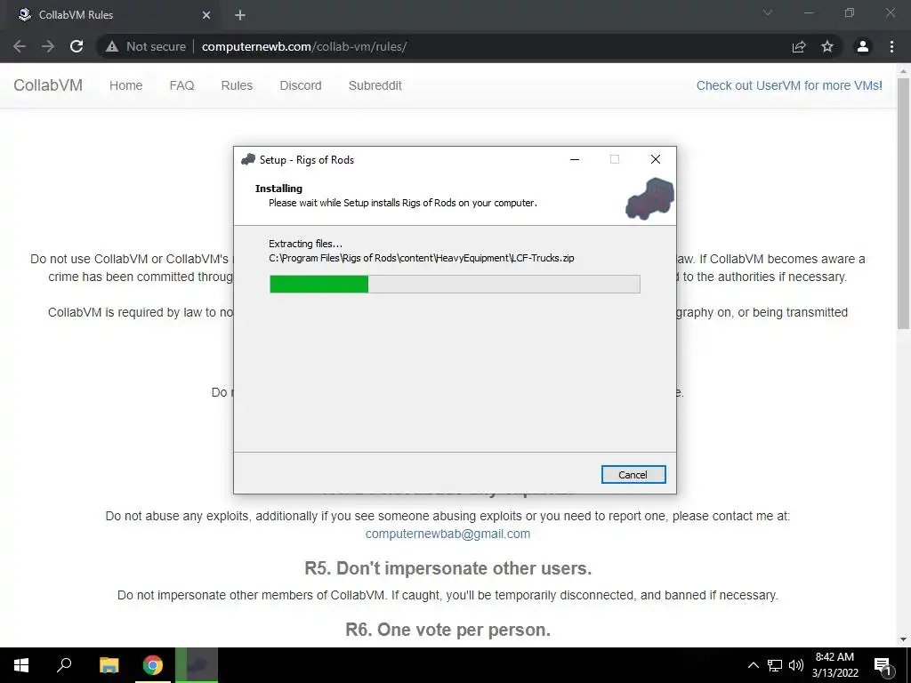
Task: Open the Chrome three-dot menu
Action: pos(891,46)
